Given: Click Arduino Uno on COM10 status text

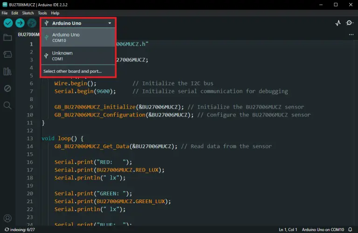Looking at the screenshot, I should [x=323, y=230].
